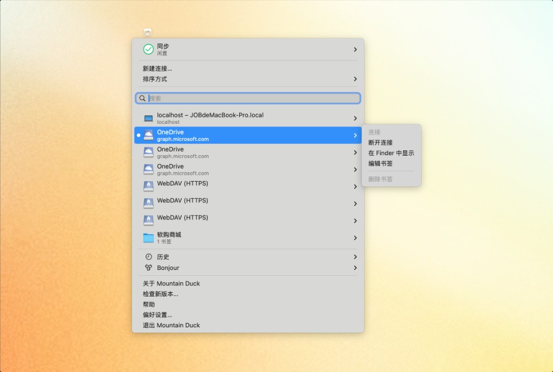
Task: Select localhost – JOBdeMacBook-Pro.local bookmark
Action: (248, 118)
